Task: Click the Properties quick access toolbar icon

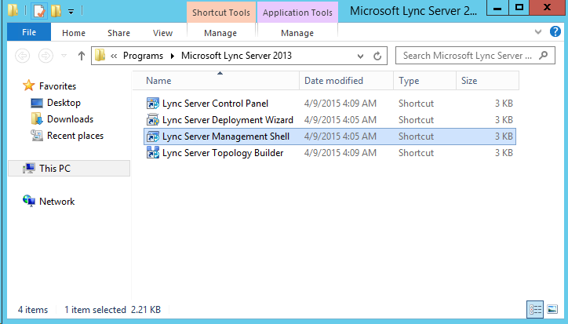Action: click(39, 11)
